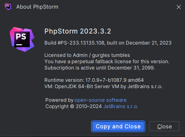Viewport: 185px width, 137px height.
Task: Click the amd64 architecture label
Action: [x=136, y=80]
